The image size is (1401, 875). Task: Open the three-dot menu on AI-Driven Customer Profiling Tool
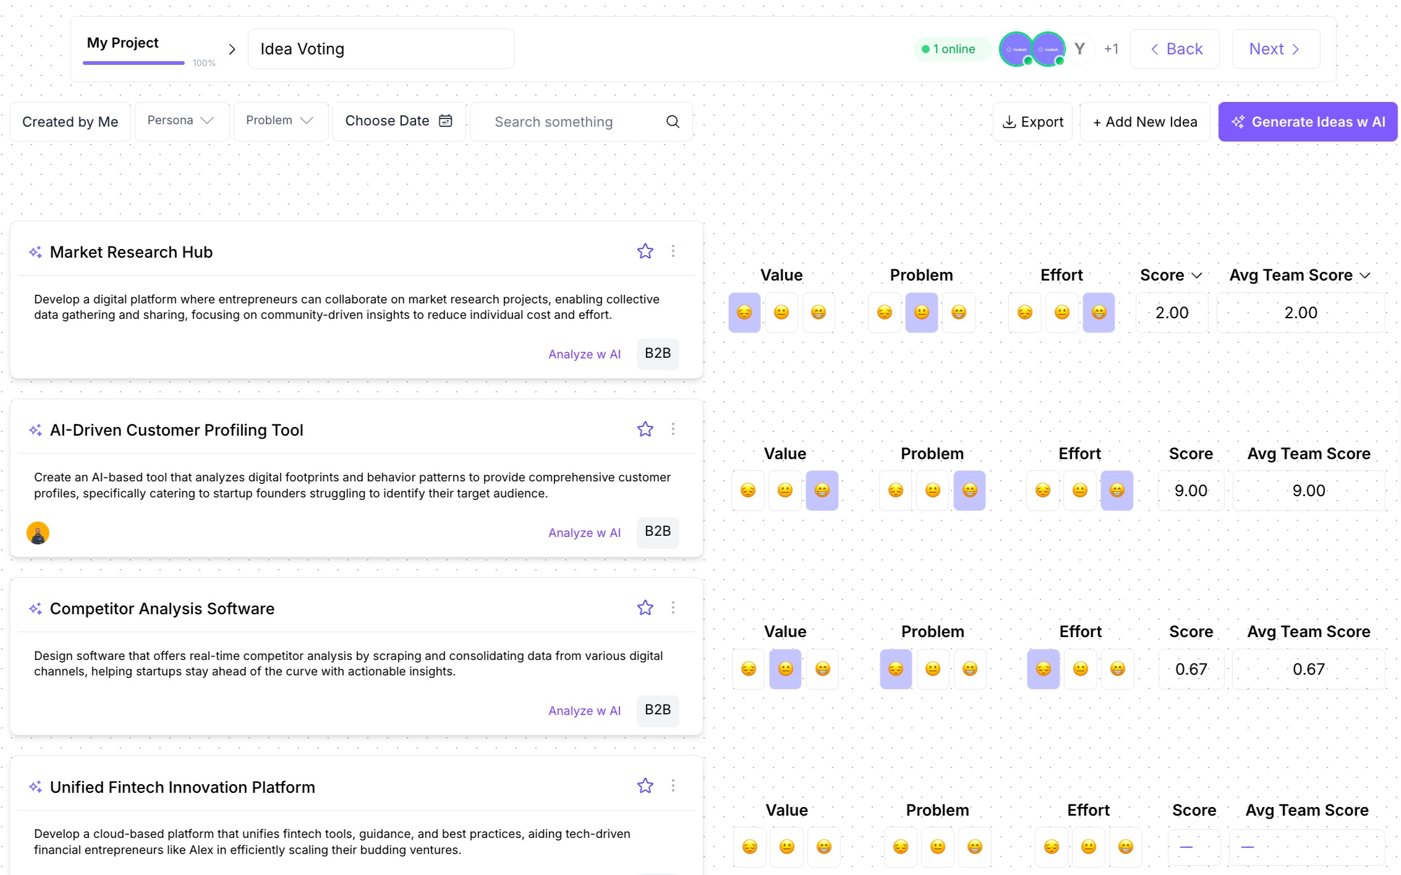(673, 429)
